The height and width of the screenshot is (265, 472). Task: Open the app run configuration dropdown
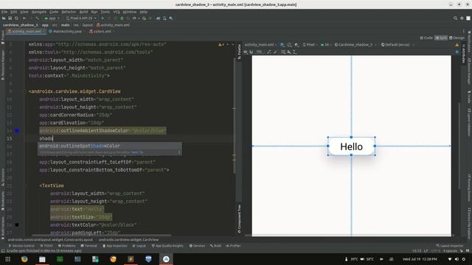pyautogui.click(x=52, y=18)
